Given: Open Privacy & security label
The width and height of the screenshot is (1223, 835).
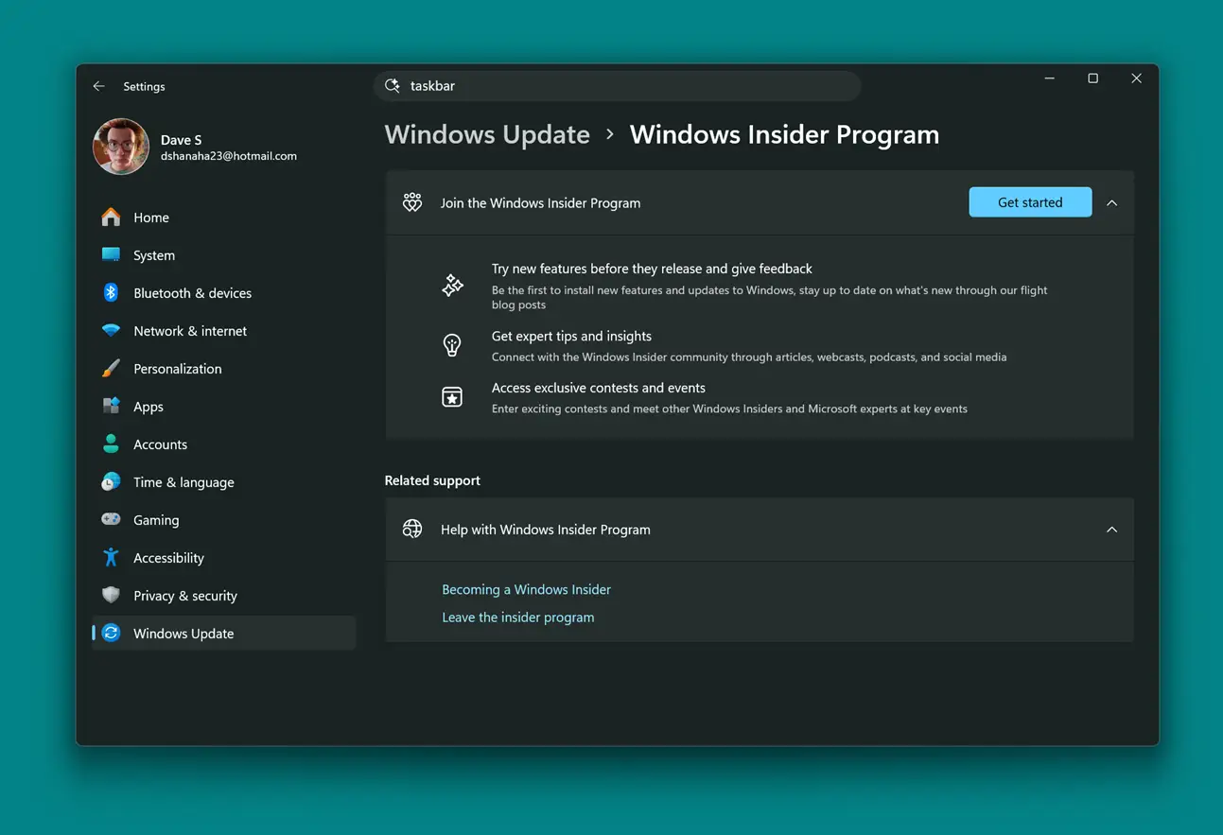Looking at the screenshot, I should tap(185, 596).
